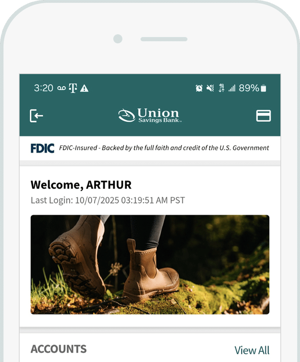300x362 pixels.
Task: Open the card icon in header
Action: tap(264, 116)
